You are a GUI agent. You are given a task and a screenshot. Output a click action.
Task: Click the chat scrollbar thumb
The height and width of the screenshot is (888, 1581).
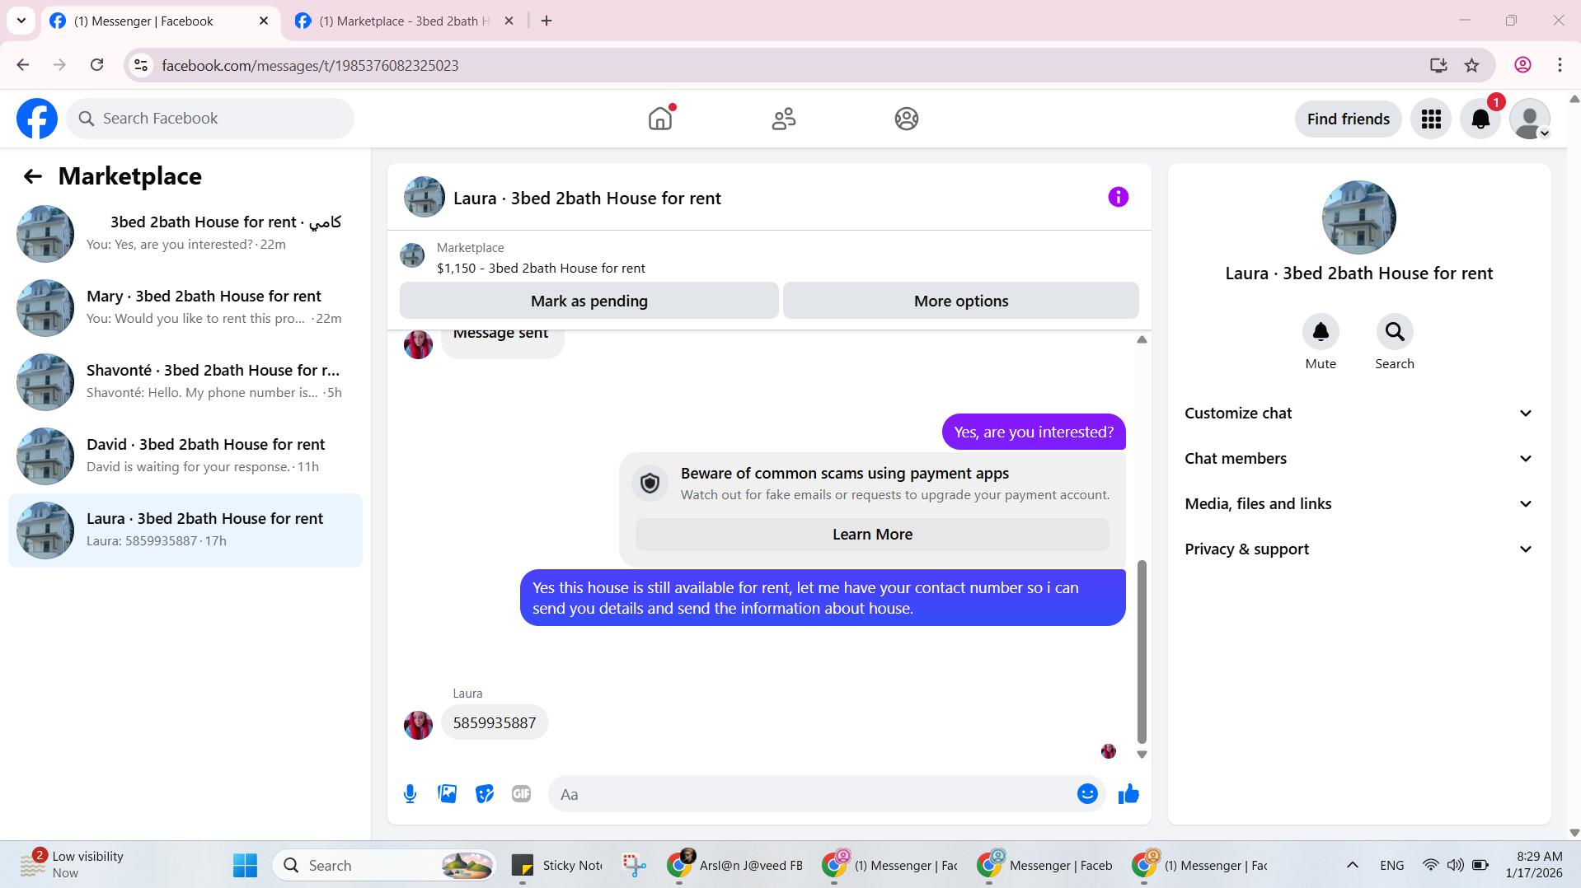click(1142, 652)
